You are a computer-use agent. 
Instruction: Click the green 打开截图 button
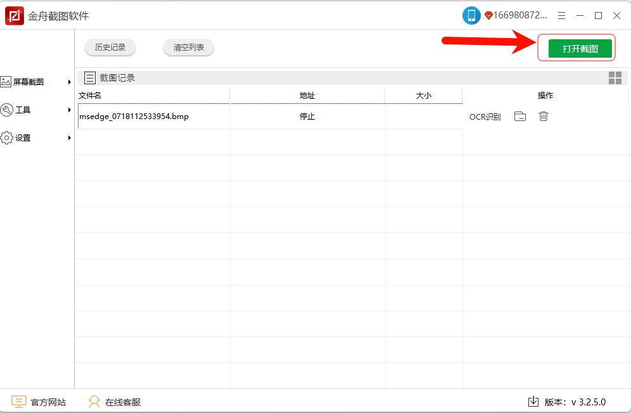(x=580, y=48)
